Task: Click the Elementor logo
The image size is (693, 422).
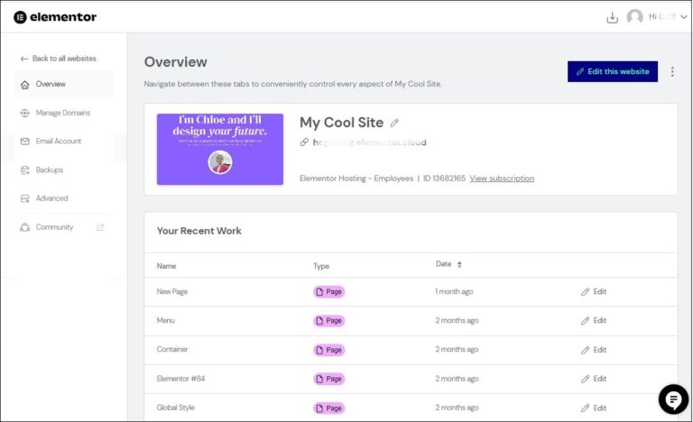Action: click(x=55, y=17)
